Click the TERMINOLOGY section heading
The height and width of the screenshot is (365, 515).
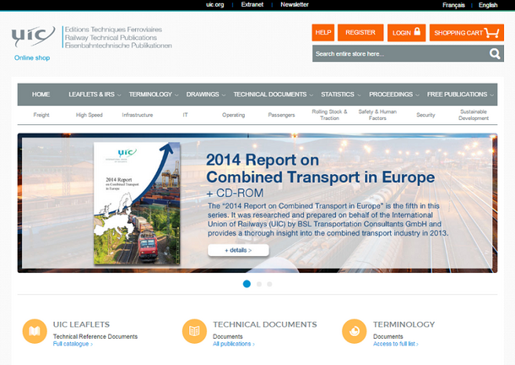coord(404,324)
